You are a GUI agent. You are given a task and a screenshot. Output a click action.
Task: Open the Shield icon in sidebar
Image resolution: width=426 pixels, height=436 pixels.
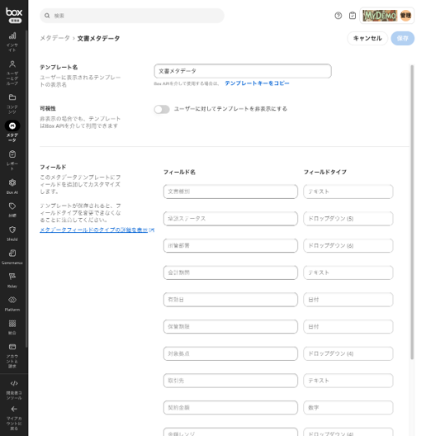point(12,230)
